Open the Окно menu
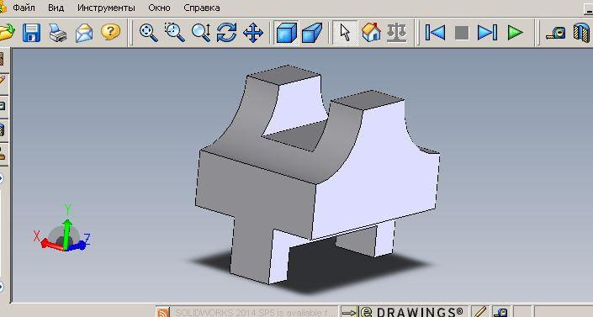This screenshot has height=317, width=593. [159, 8]
